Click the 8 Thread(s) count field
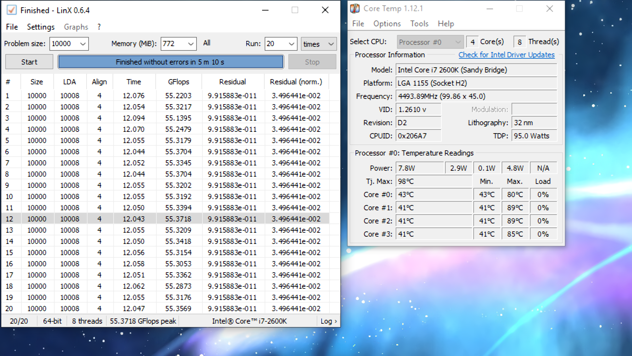The image size is (632, 356). [519, 42]
